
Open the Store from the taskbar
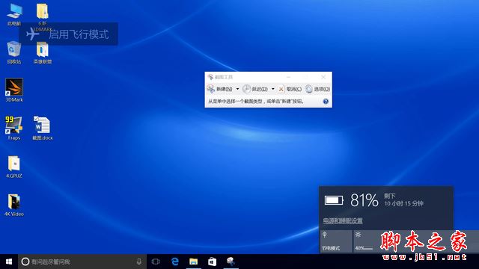coord(212,262)
